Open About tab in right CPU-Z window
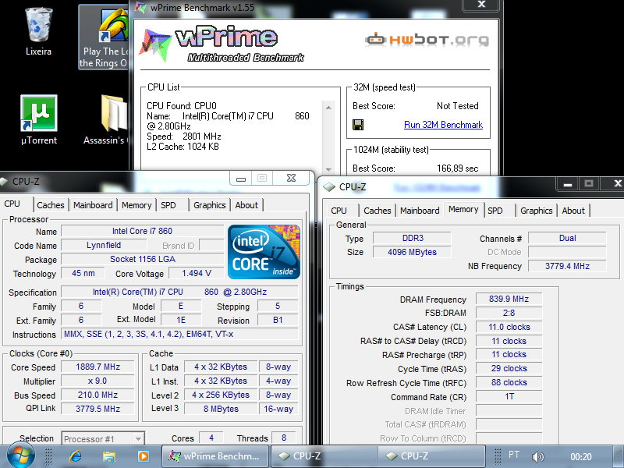Image resolution: width=624 pixels, height=468 pixels. [x=573, y=211]
